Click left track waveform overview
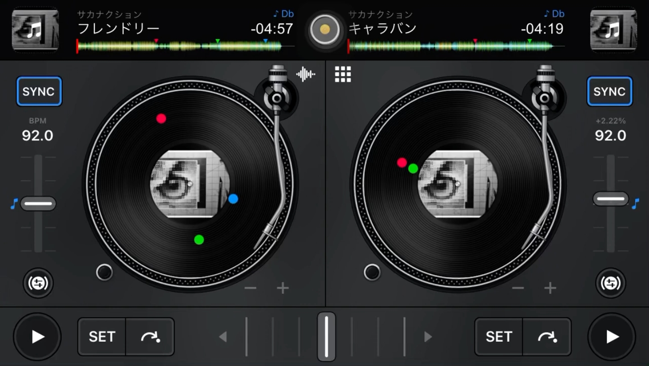 [x=185, y=46]
